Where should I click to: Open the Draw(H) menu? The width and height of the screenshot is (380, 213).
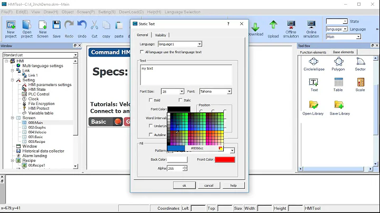coord(51,12)
